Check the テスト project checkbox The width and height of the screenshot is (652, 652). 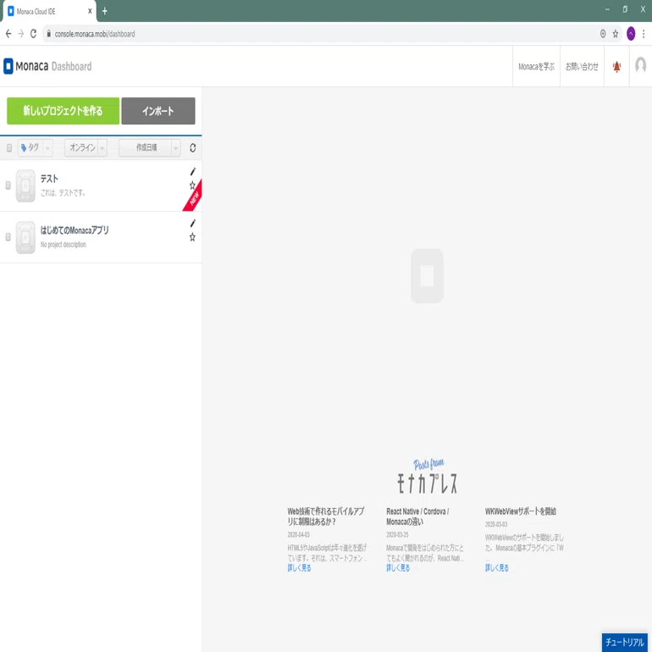click(8, 185)
